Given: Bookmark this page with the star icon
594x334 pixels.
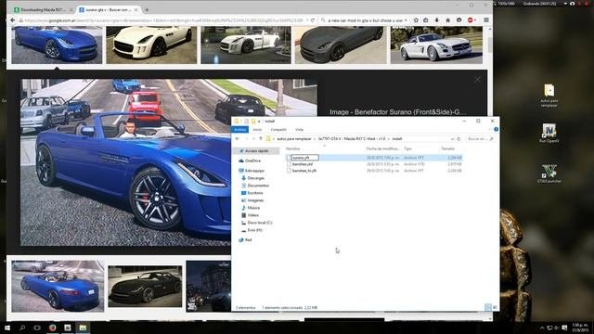Looking at the screenshot, I should point(416,20).
